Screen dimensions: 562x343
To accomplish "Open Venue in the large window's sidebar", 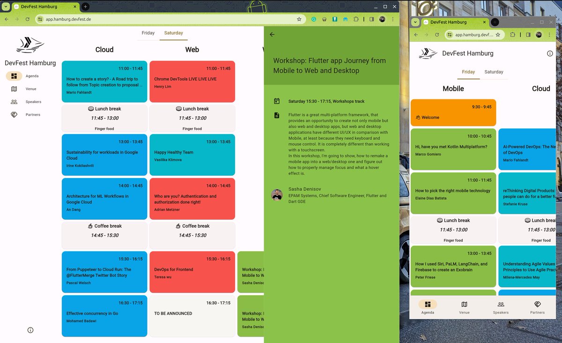I will tap(22, 89).
